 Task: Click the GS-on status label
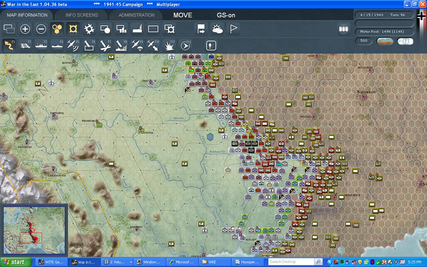(x=226, y=15)
